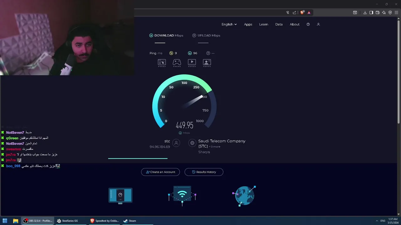
Task: Click the desktop app monitor illustration
Action: [x=120, y=196]
